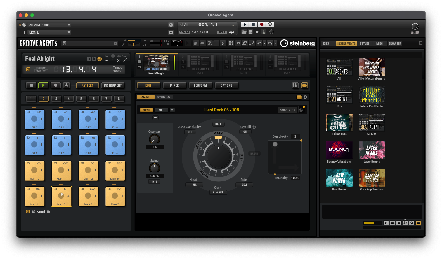
Task: Open the redo history dropdown arrow
Action: [275, 43]
